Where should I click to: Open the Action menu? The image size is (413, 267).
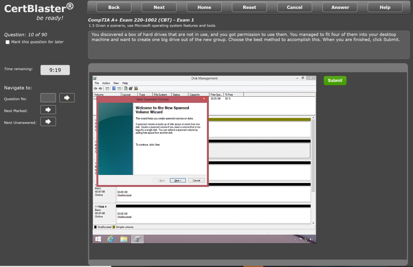(106, 83)
